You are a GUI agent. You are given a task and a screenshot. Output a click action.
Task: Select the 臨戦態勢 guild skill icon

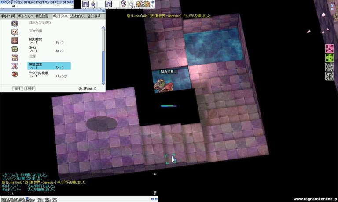pyautogui.click(x=15, y=40)
